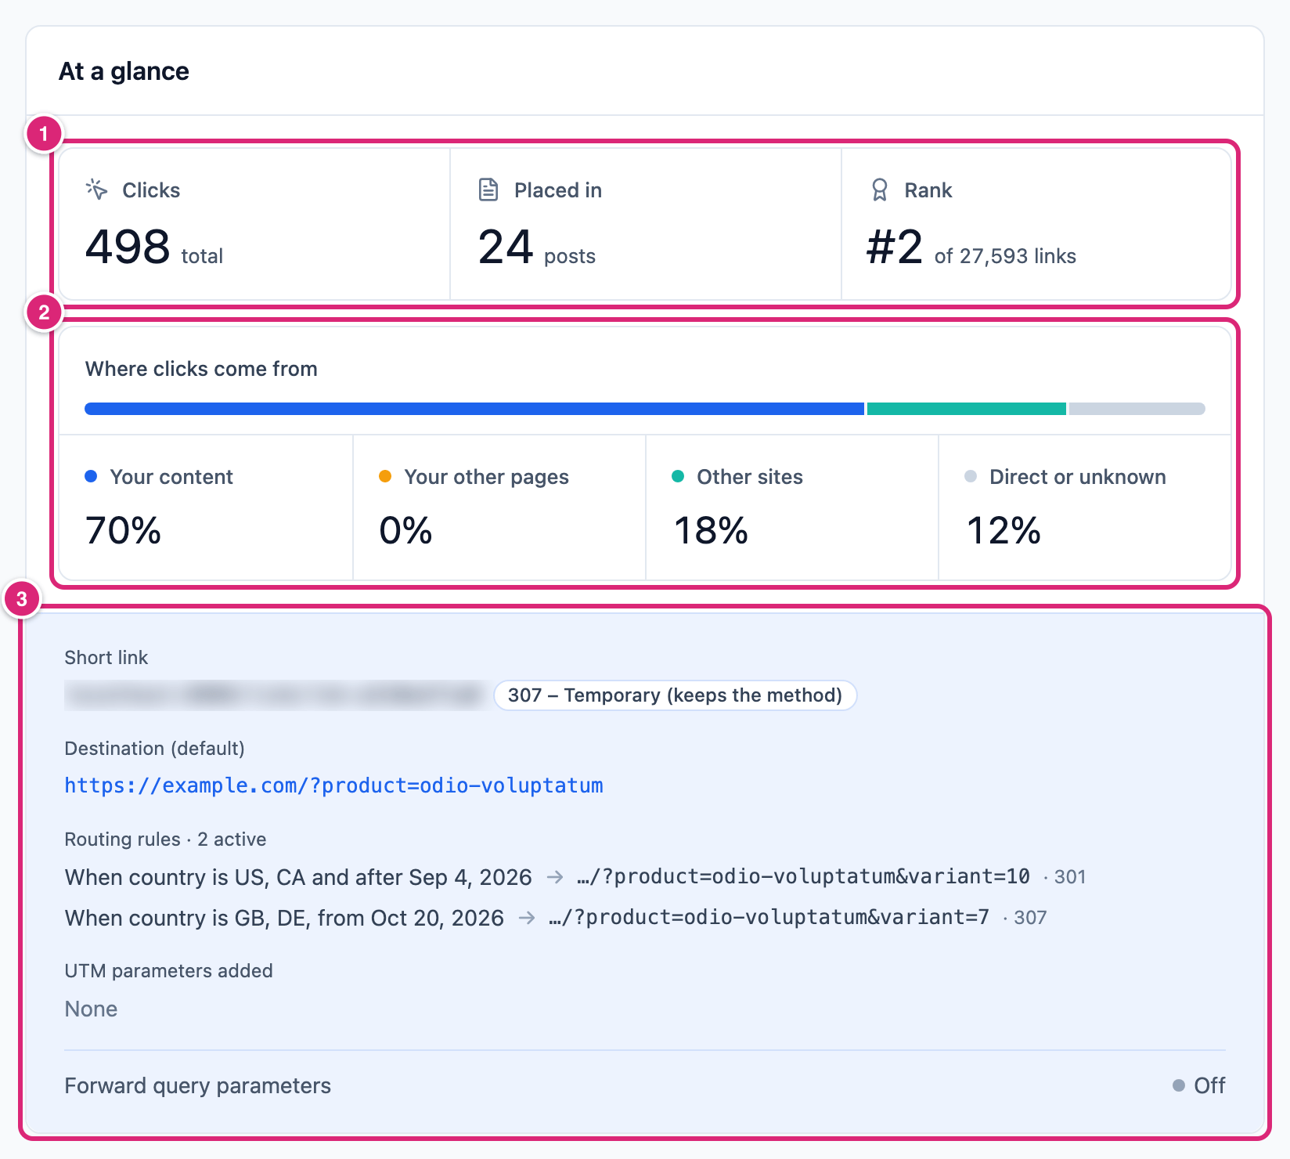The image size is (1290, 1159).
Task: Click the '301' code on the first rule
Action: [1069, 877]
